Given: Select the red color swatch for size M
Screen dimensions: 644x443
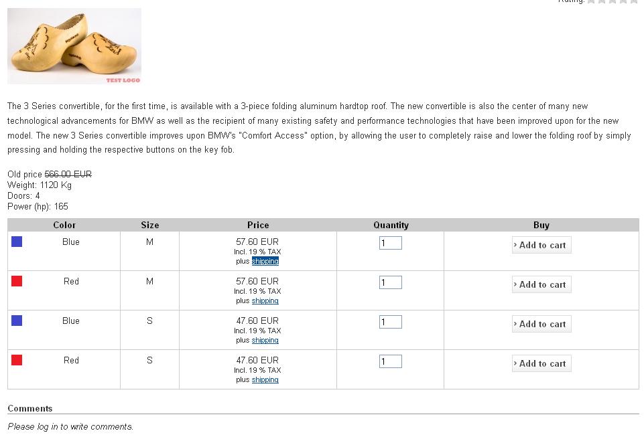Looking at the screenshot, I should tap(17, 281).
